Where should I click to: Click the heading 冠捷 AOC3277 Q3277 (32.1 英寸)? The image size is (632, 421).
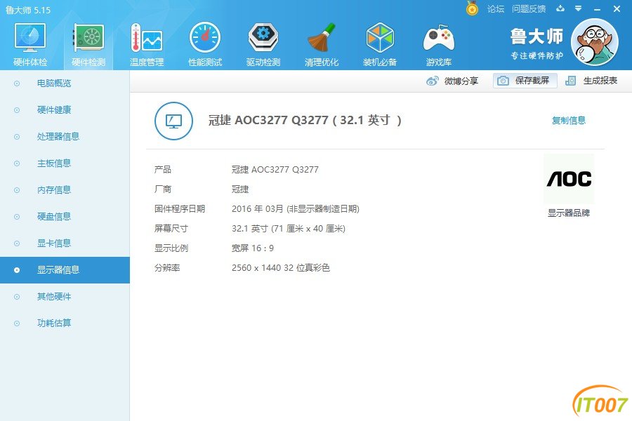(x=305, y=120)
